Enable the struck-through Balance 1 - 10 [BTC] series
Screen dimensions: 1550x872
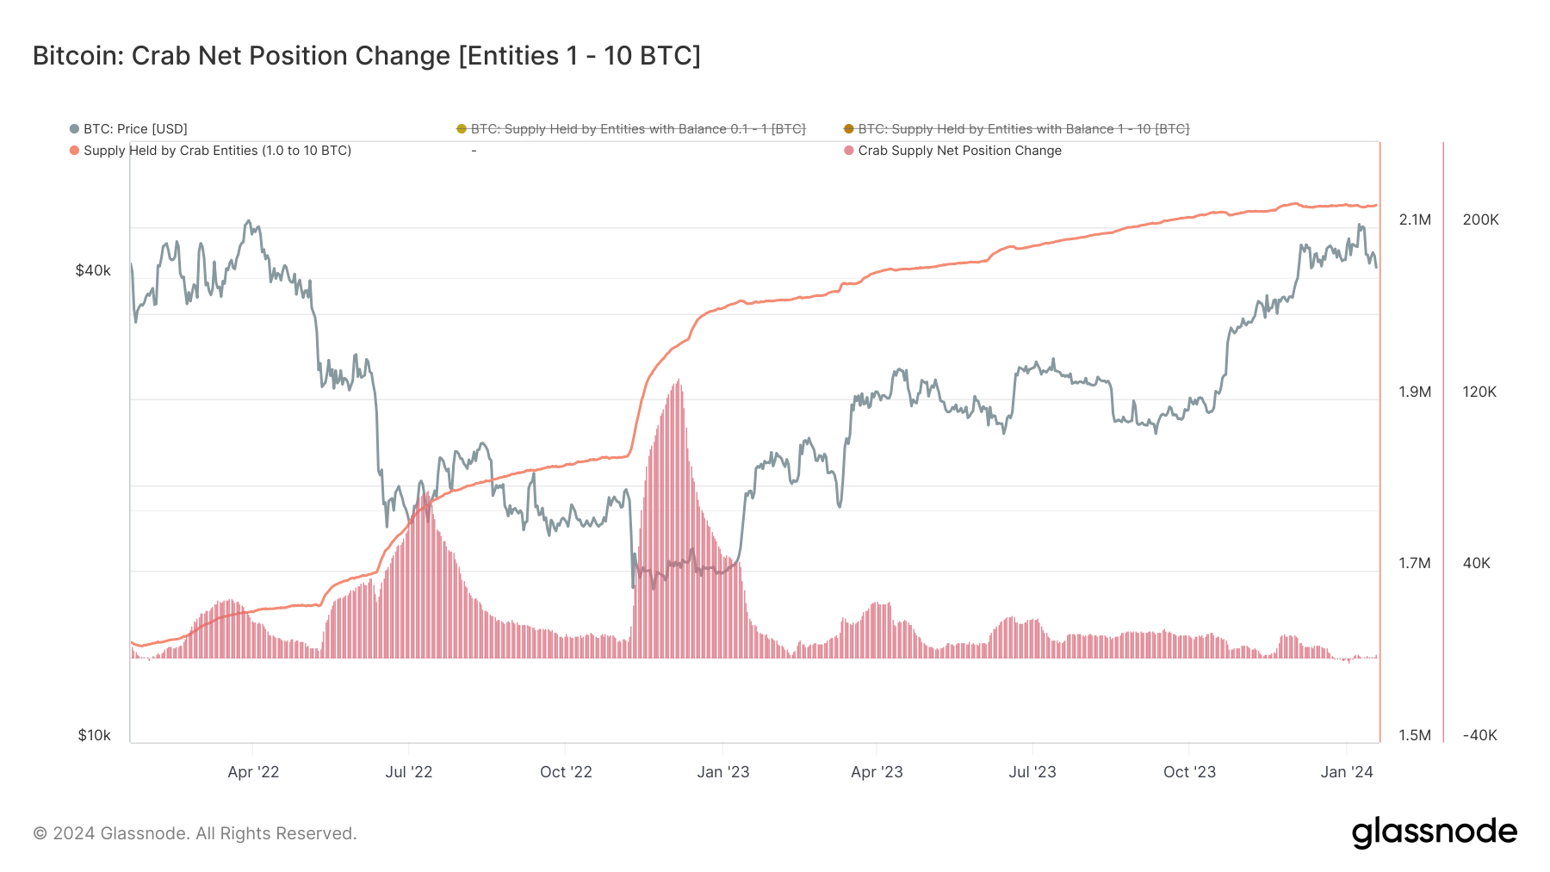[1017, 129]
